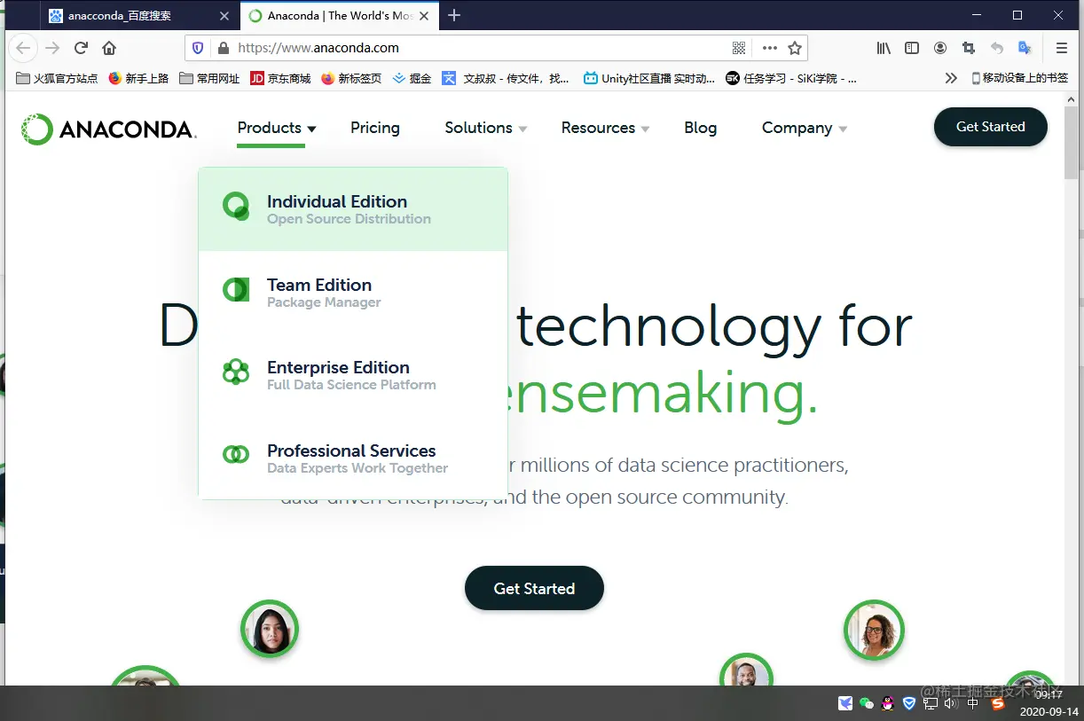The width and height of the screenshot is (1084, 721).
Task: Open the blue bird tray icon
Action: point(845,703)
